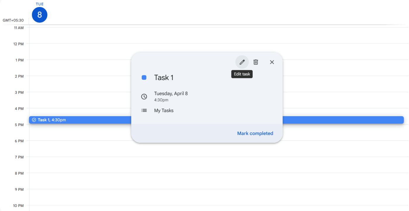Select the My Tasks list icon

[144, 110]
